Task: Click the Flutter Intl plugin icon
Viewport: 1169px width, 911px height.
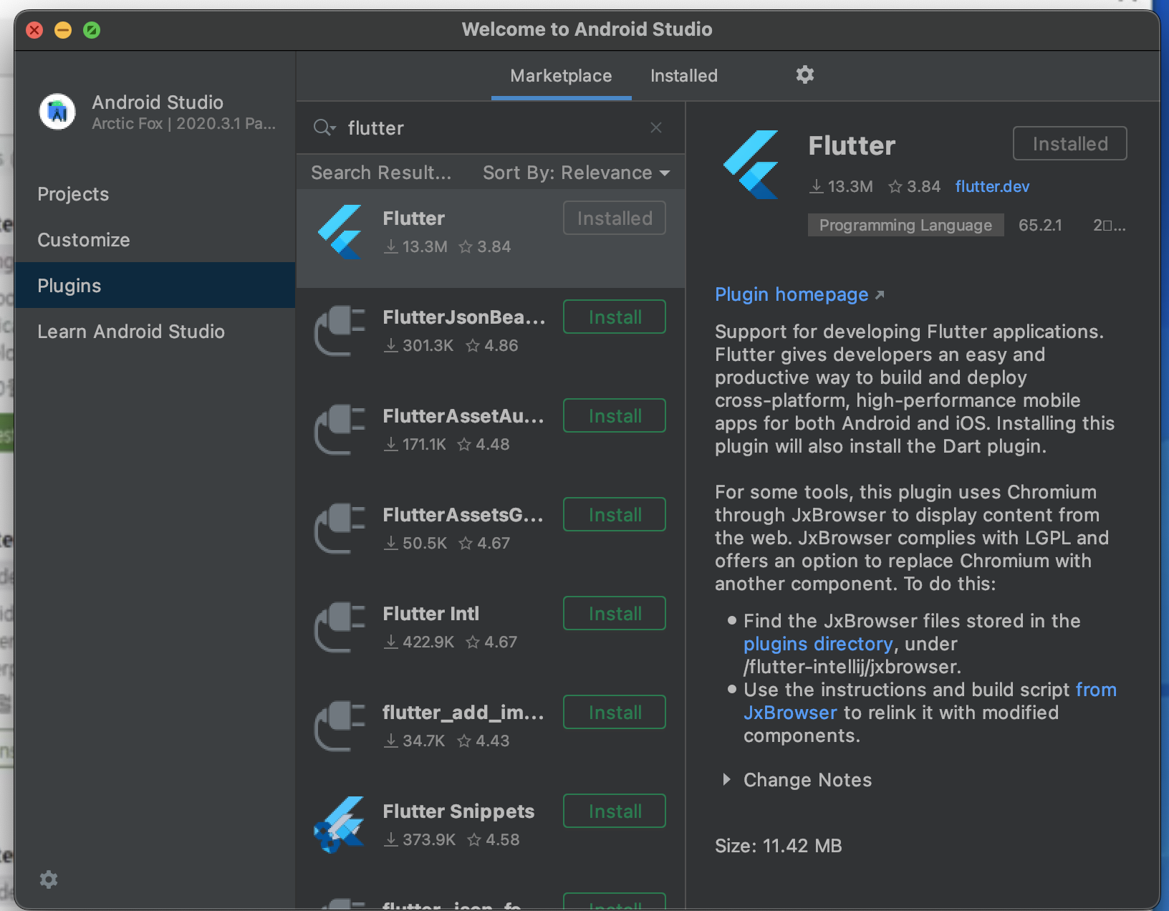Action: click(x=340, y=627)
